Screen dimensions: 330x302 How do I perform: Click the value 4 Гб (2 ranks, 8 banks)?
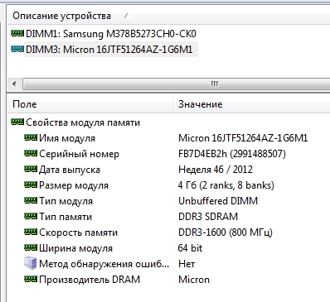[x=226, y=185]
